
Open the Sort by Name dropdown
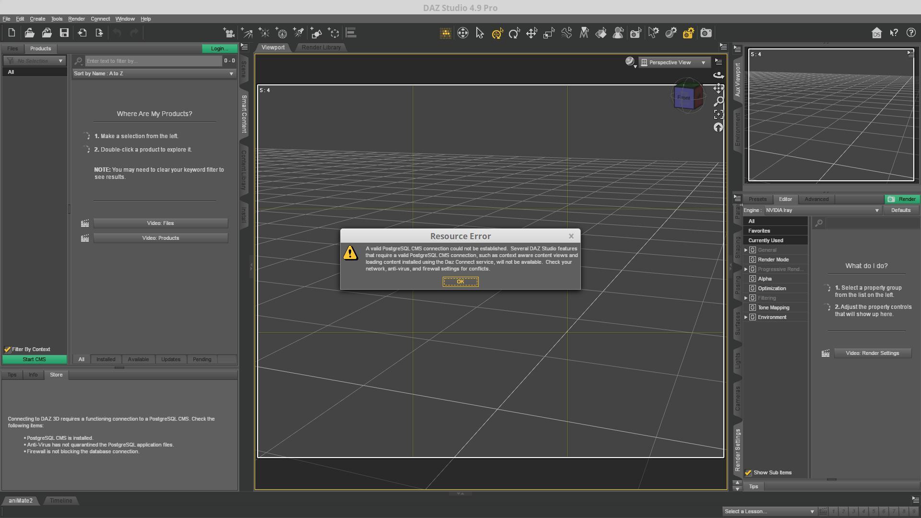154,74
